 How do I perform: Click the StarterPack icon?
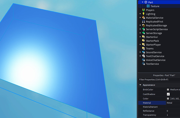click(143, 41)
